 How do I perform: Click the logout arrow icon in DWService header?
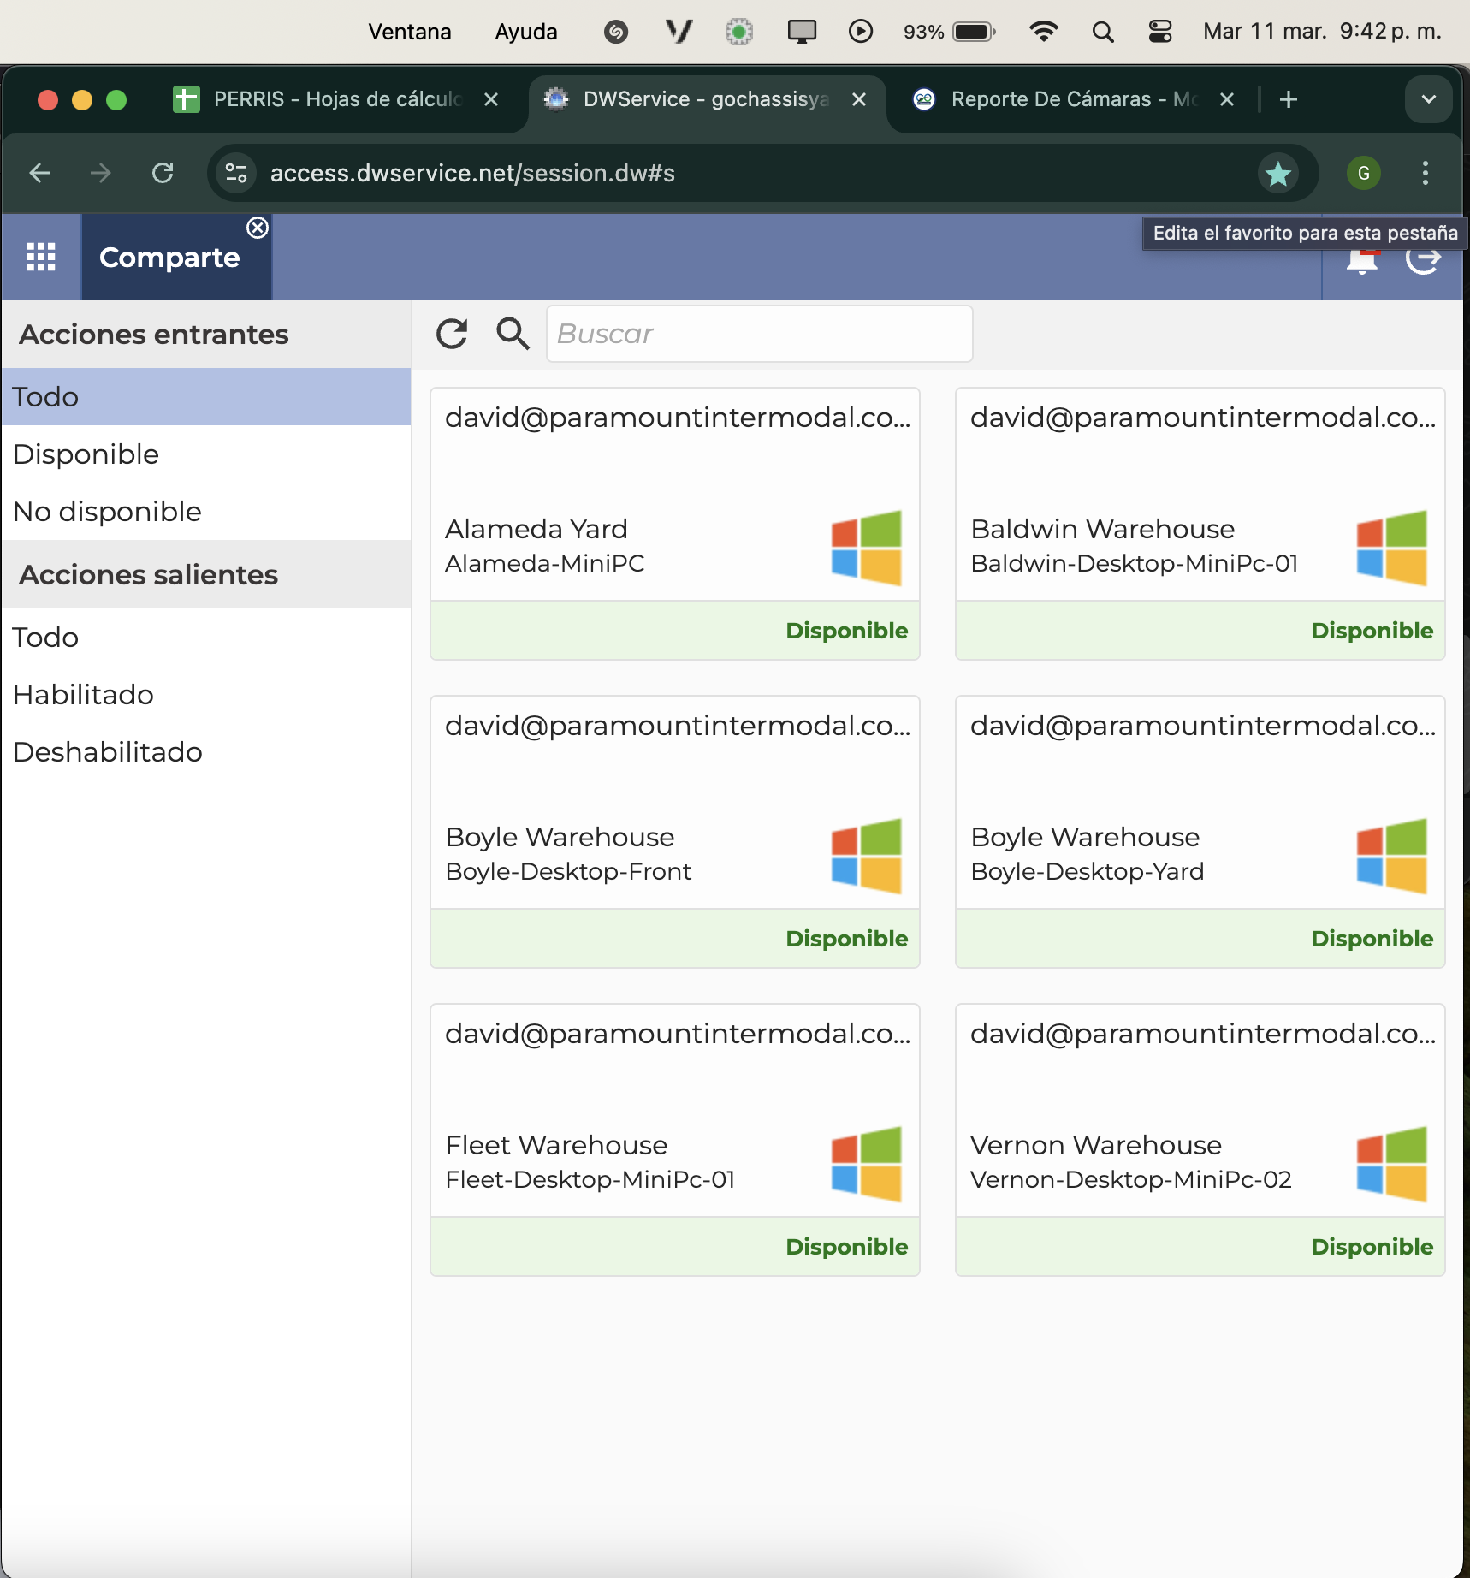point(1424,260)
